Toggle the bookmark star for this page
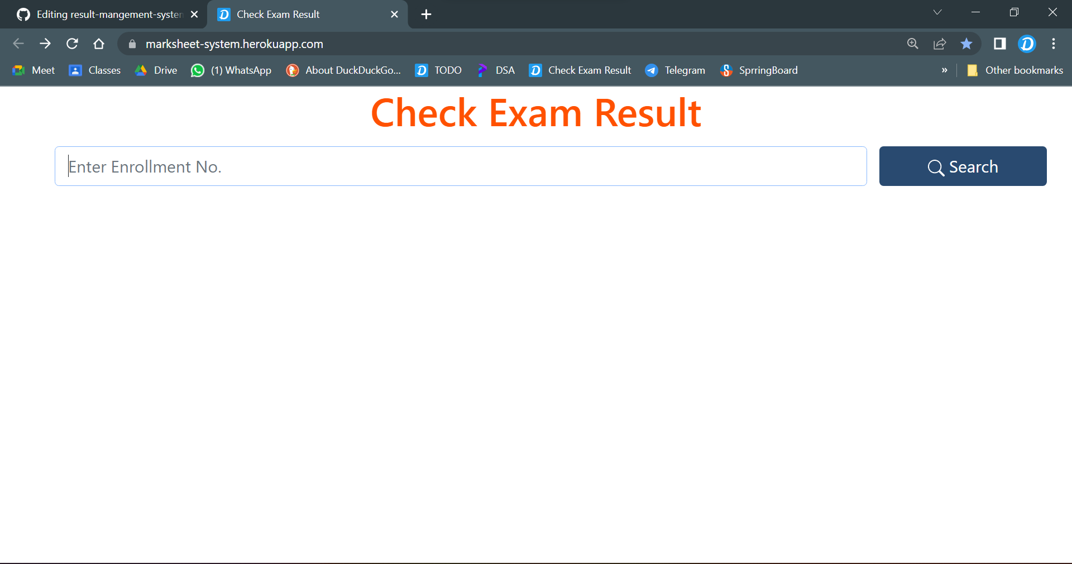The image size is (1072, 564). click(966, 44)
